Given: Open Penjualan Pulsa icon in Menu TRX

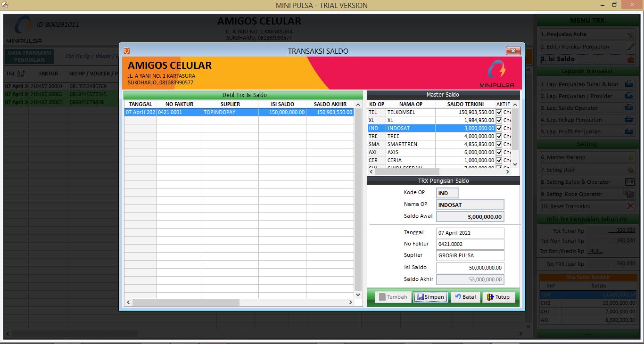Looking at the screenshot, I should (x=630, y=34).
